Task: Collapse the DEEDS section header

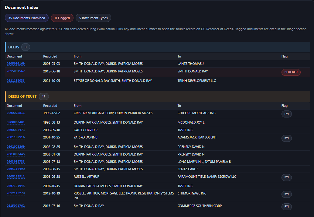Action: coord(14,47)
